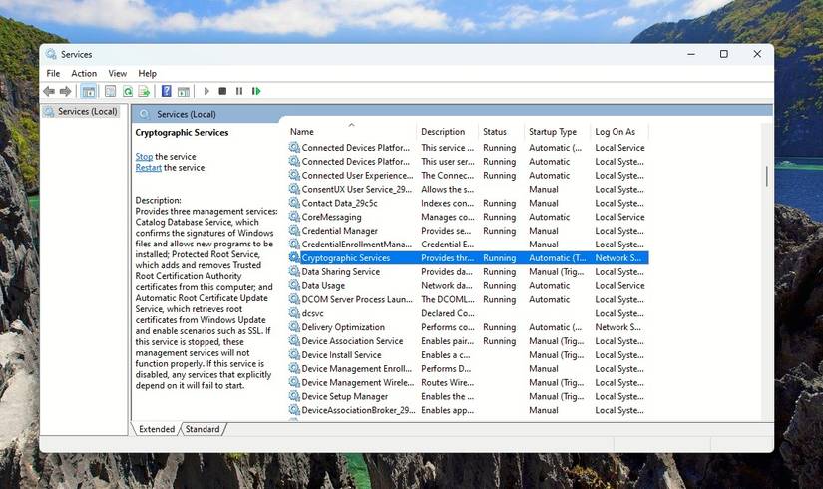Screen dimensions: 823x489
Task: Click Restart the service link
Action: click(148, 168)
